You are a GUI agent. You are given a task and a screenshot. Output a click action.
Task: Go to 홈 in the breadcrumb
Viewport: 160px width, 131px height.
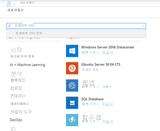click(x=9, y=4)
